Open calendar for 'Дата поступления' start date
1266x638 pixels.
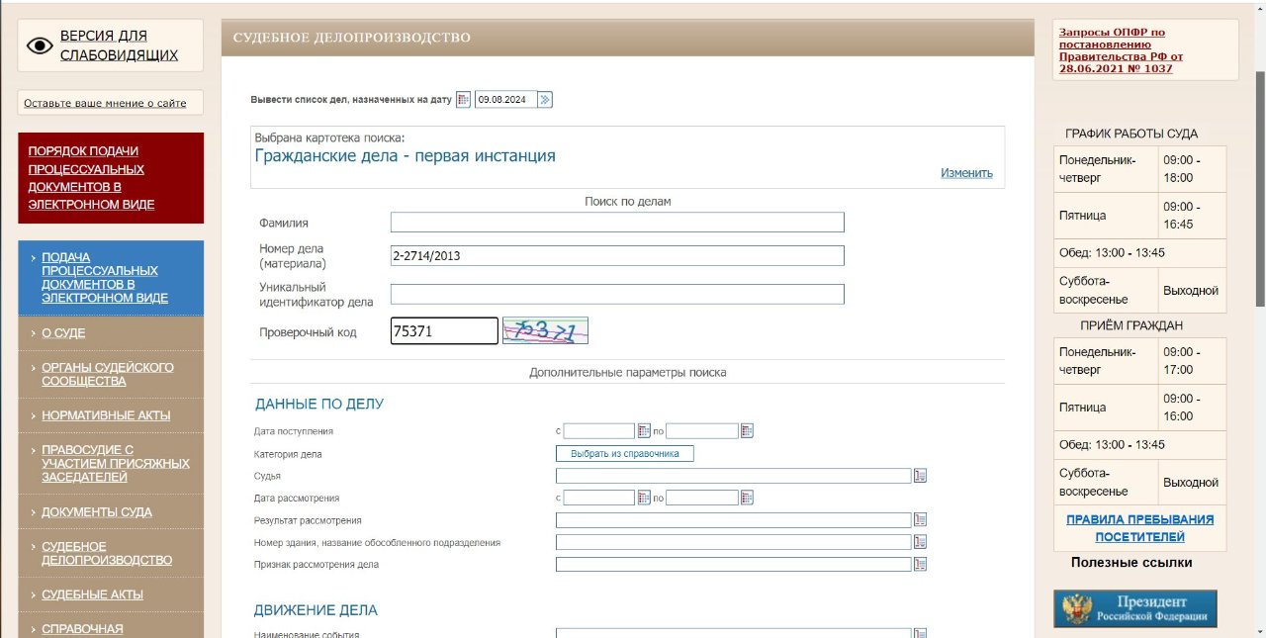point(644,431)
